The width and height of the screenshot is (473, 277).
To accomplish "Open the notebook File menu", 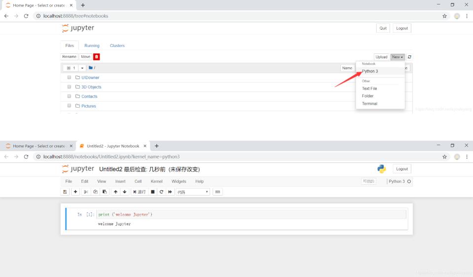I will (x=69, y=181).
